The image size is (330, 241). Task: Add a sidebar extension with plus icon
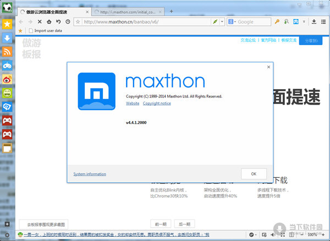[x=7, y=224]
